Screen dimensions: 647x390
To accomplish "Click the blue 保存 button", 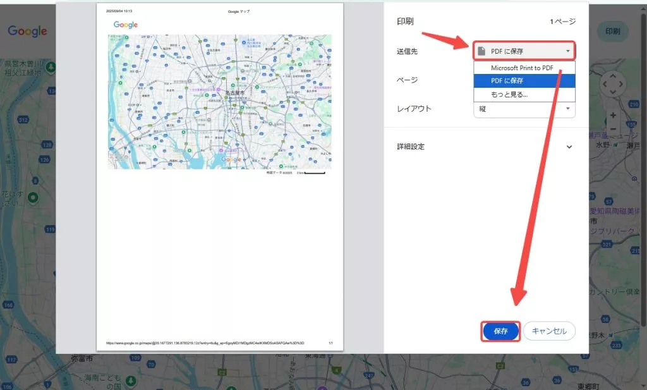I will point(500,331).
